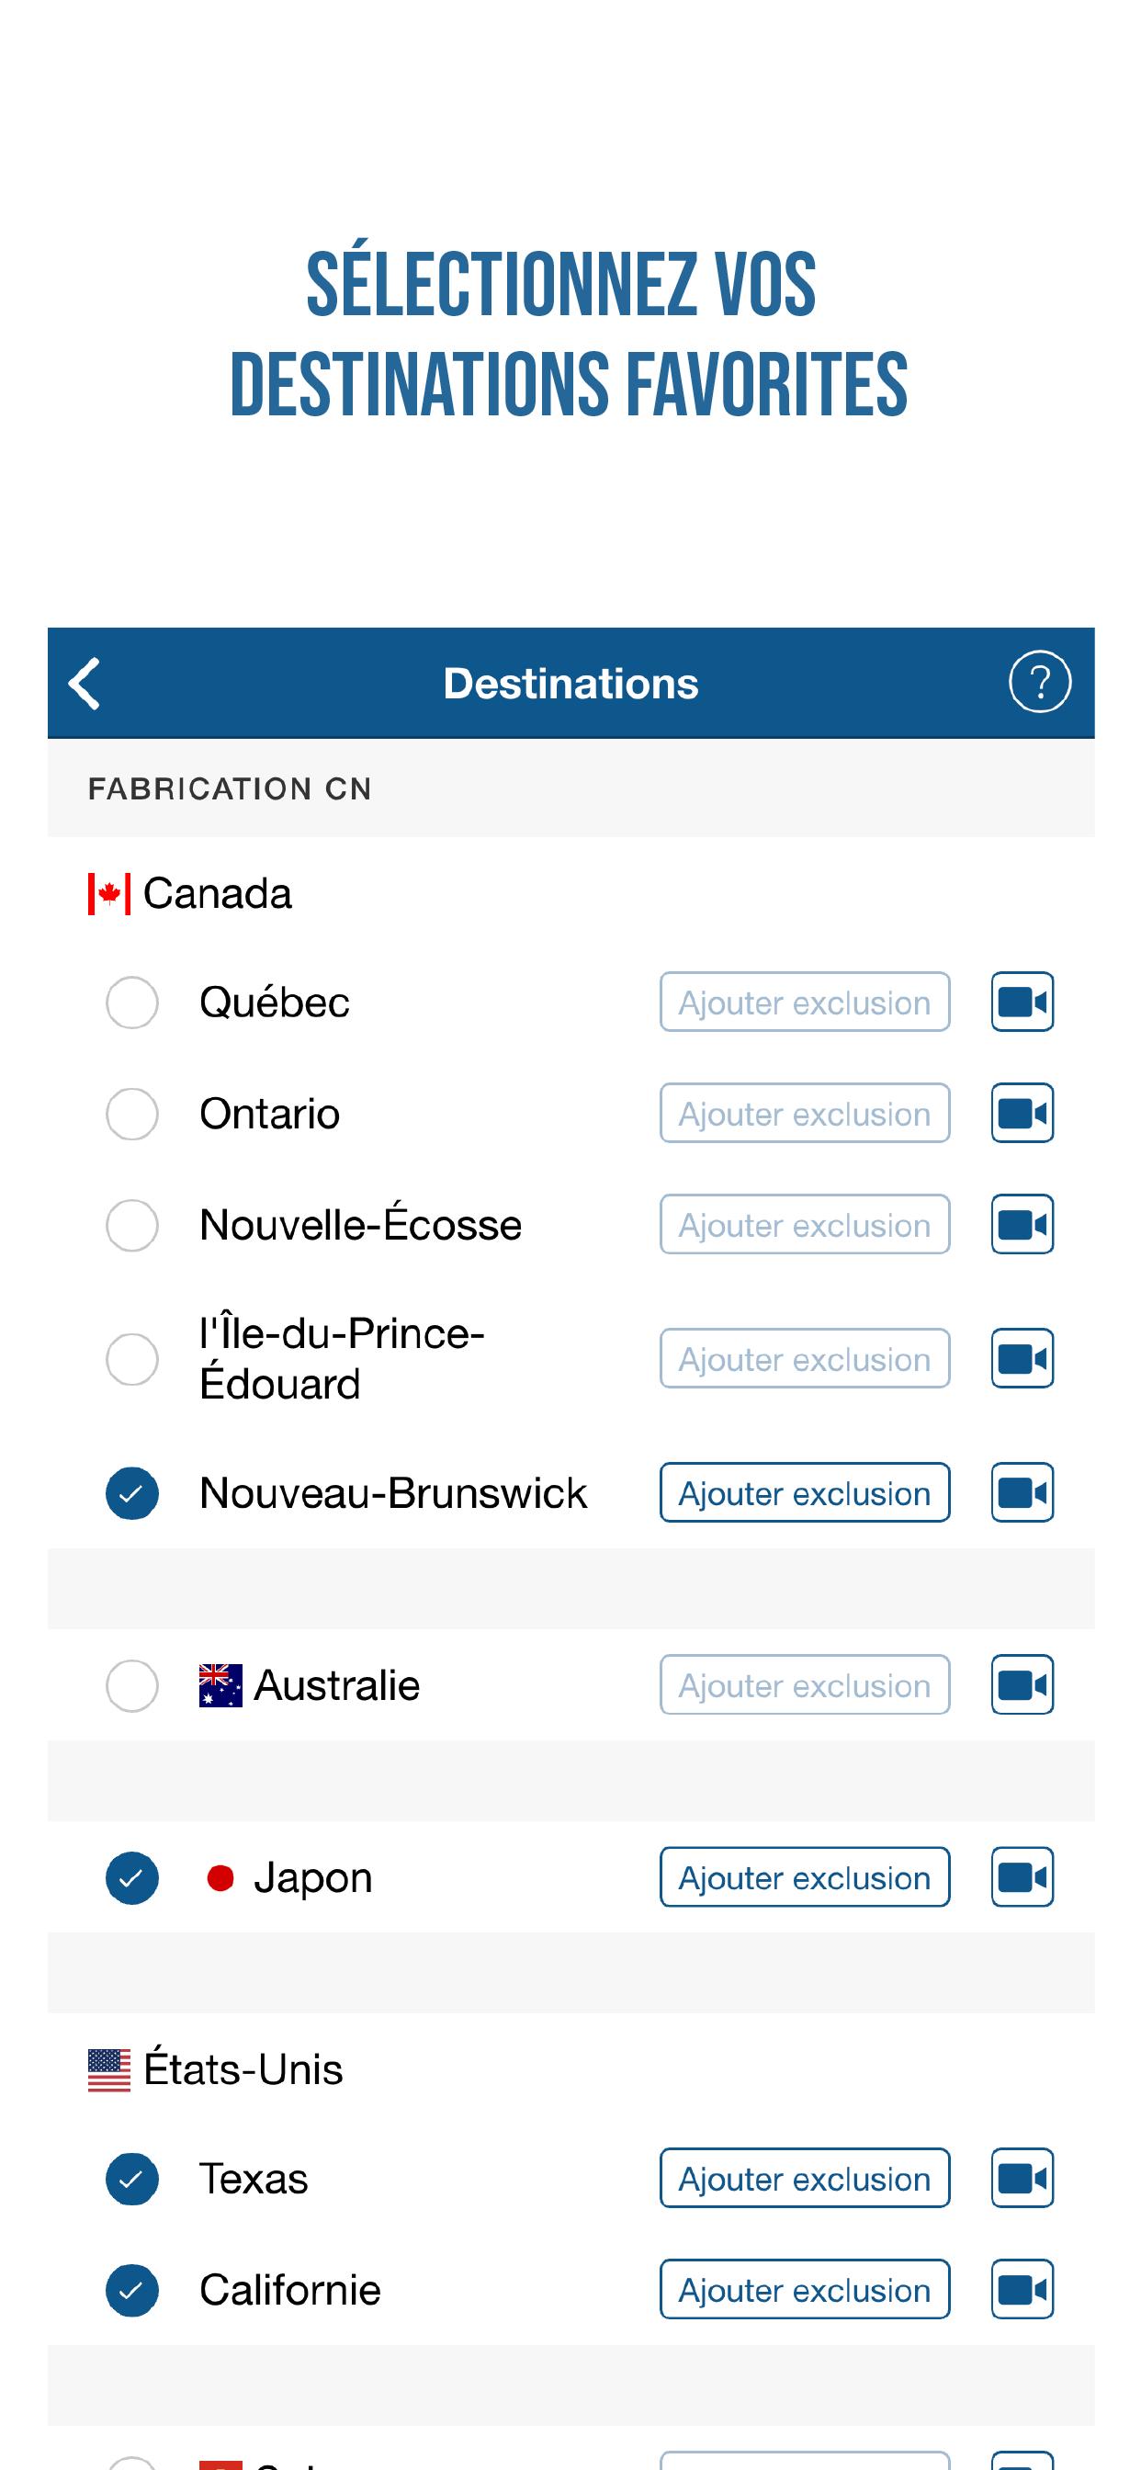Open the video camera icon for Australie
1141x2470 pixels.
1022,1684
